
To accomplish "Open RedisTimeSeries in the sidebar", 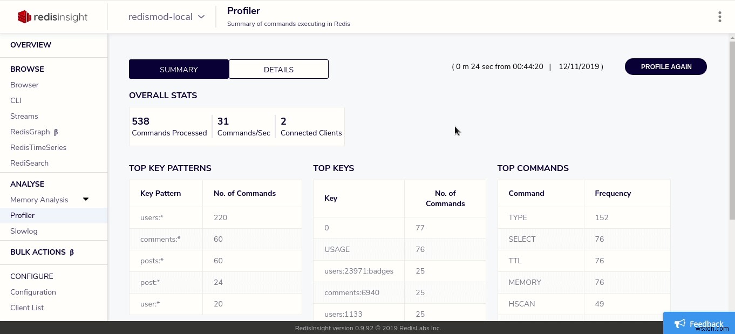I will (38, 147).
